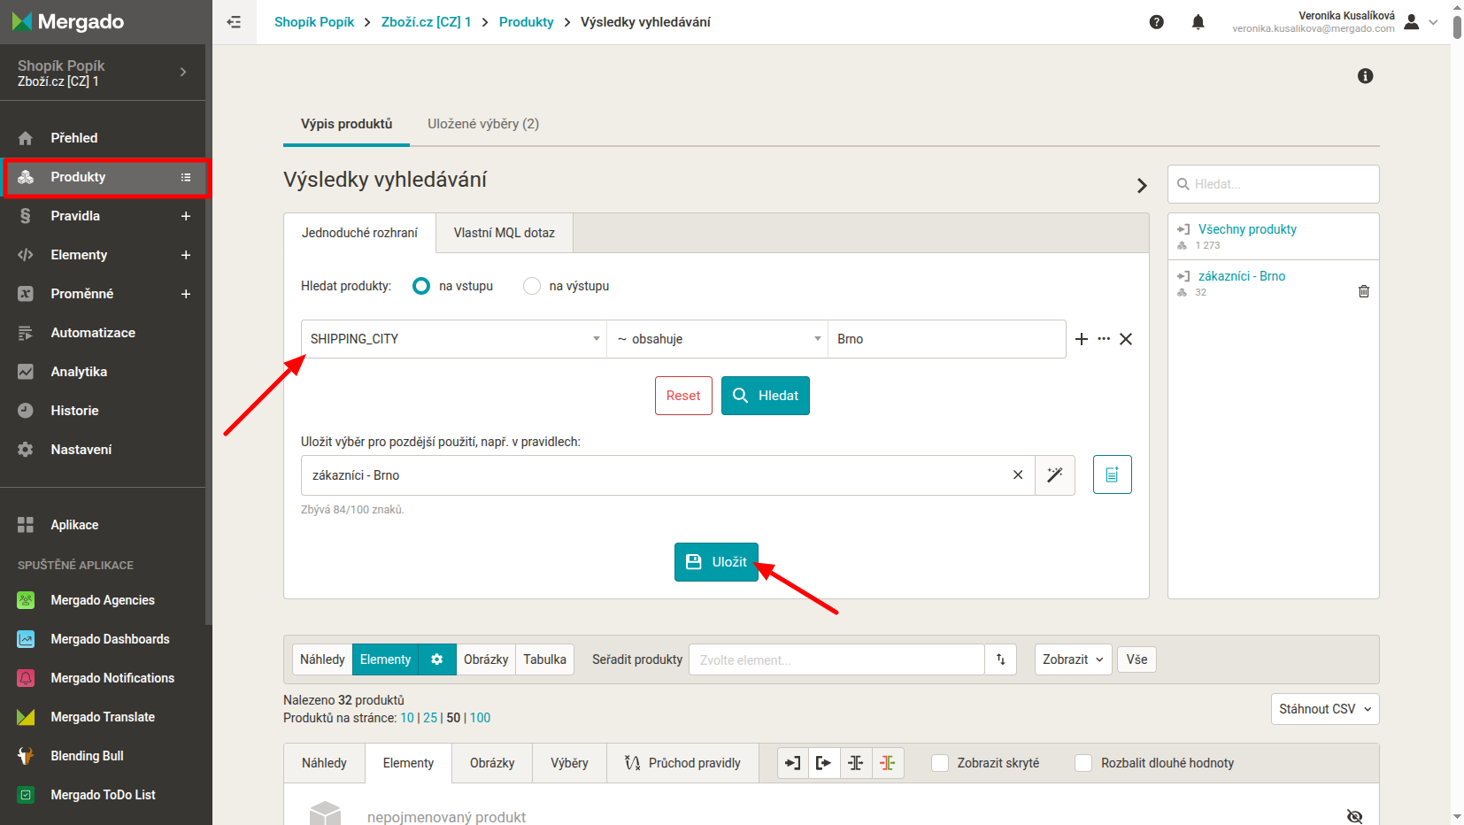
Task: Add another search condition with plus icon
Action: tap(1082, 339)
